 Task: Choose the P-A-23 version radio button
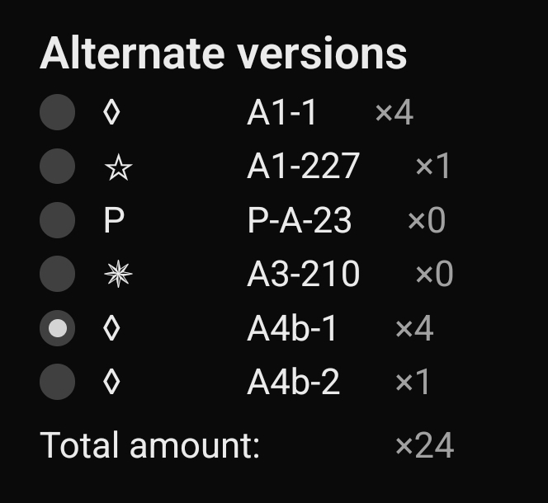57,221
